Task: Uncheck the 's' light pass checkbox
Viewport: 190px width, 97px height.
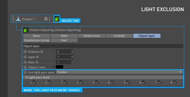Action: coord(34,82)
